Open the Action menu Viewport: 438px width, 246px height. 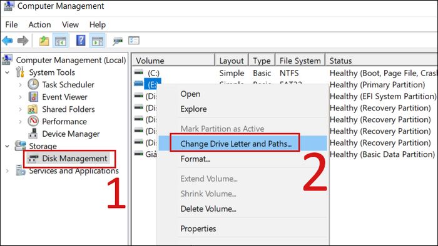[39, 24]
